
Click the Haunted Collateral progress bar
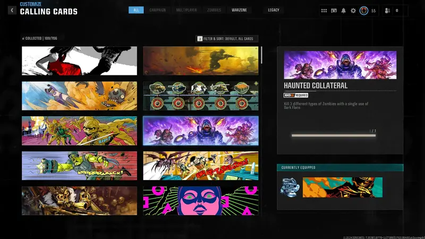pyautogui.click(x=334, y=135)
